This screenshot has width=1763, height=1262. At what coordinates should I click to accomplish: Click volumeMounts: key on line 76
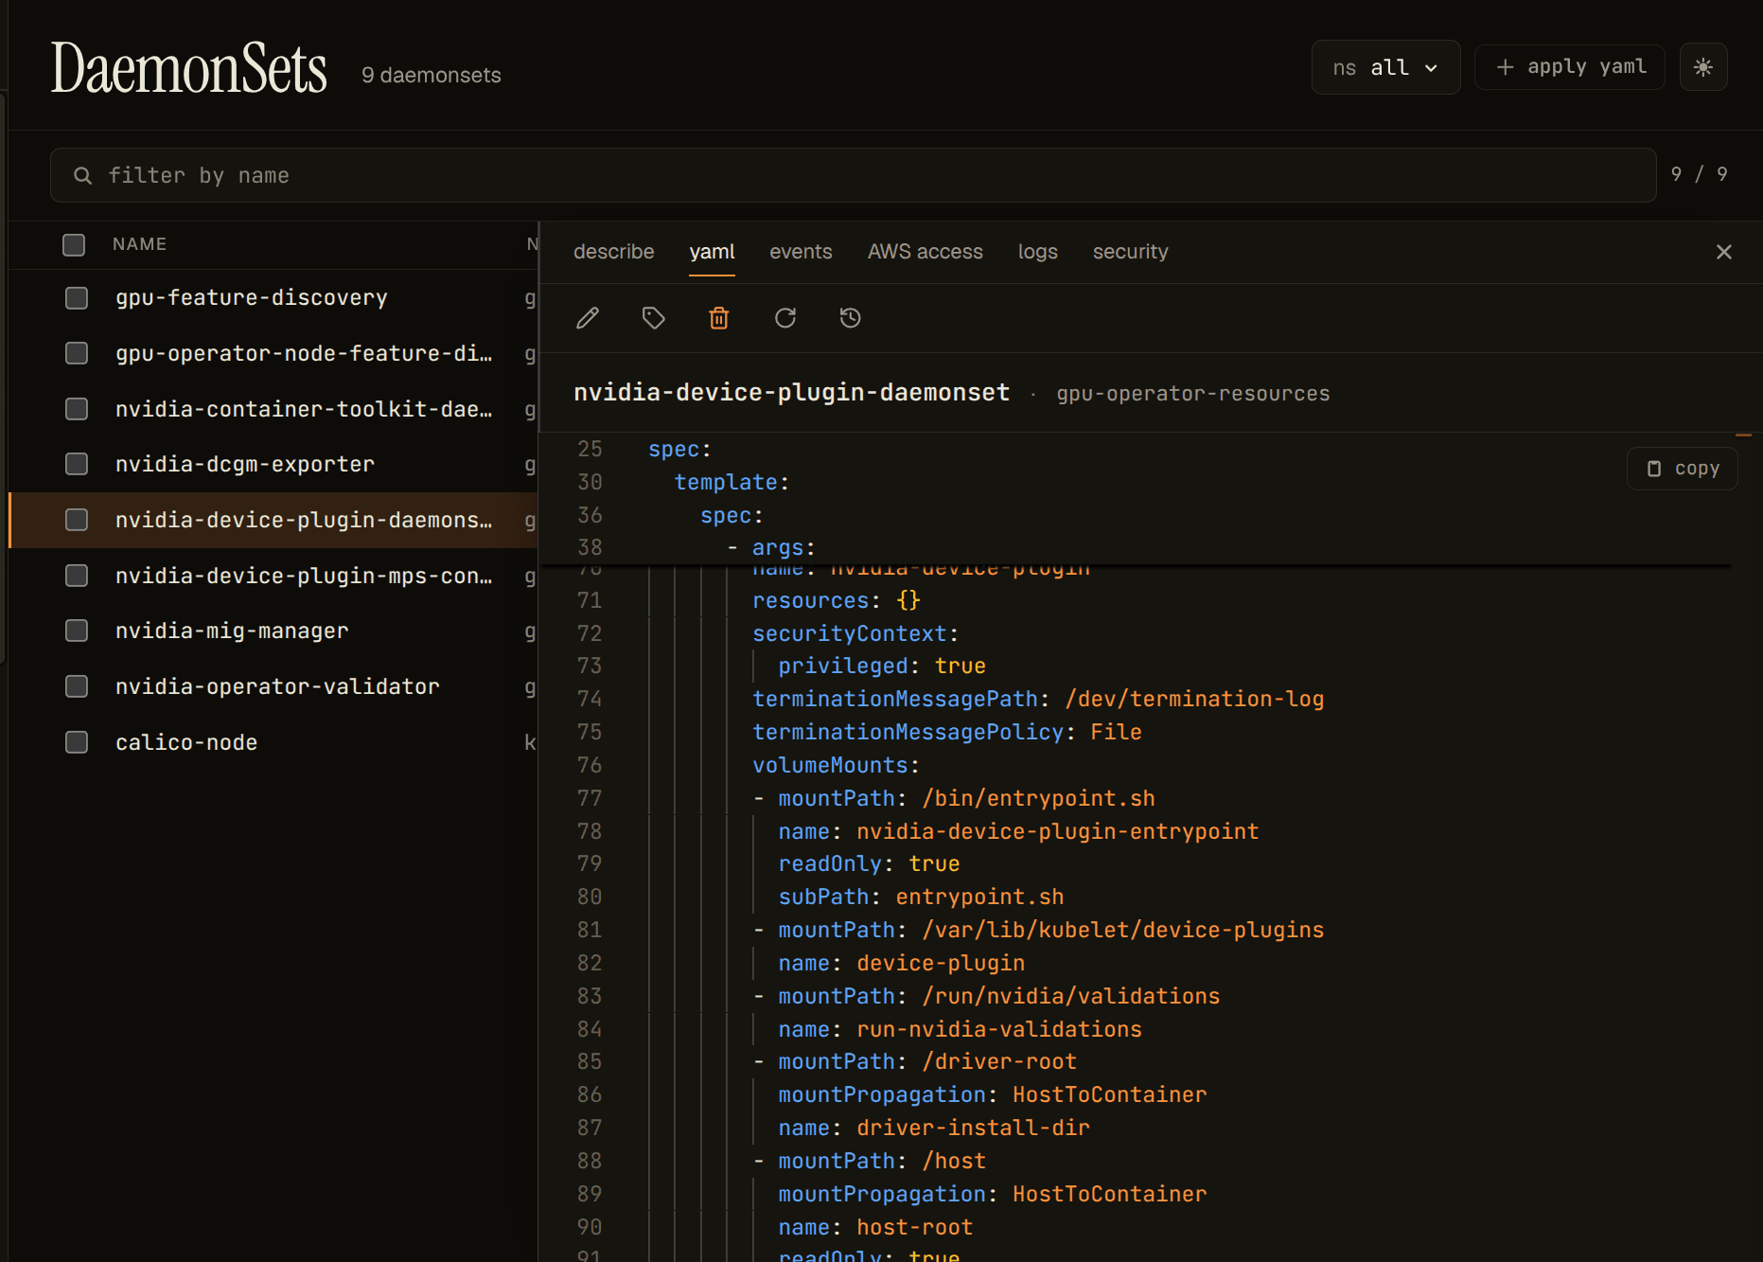tap(836, 766)
